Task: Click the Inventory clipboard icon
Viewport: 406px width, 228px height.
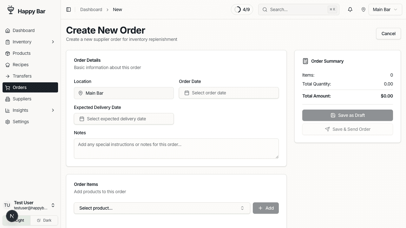Action: (8, 42)
